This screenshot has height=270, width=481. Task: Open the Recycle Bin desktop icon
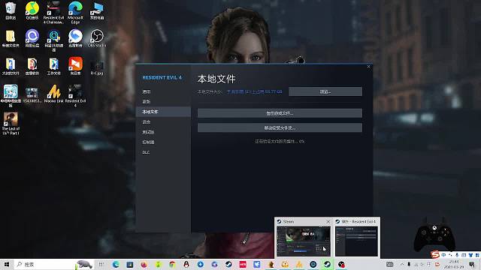(11, 10)
